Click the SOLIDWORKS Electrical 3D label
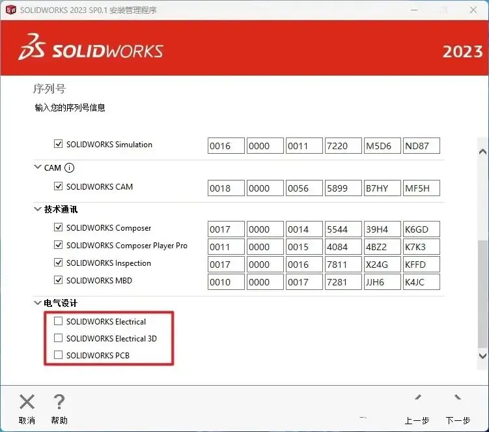This screenshot has width=489, height=432. (x=111, y=339)
